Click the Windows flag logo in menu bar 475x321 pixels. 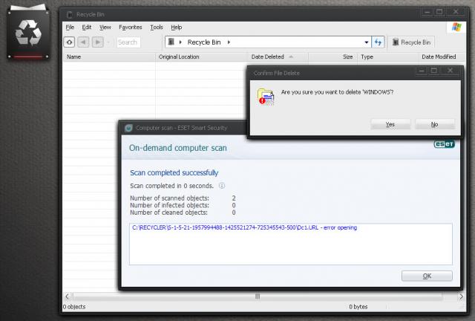[x=456, y=27]
